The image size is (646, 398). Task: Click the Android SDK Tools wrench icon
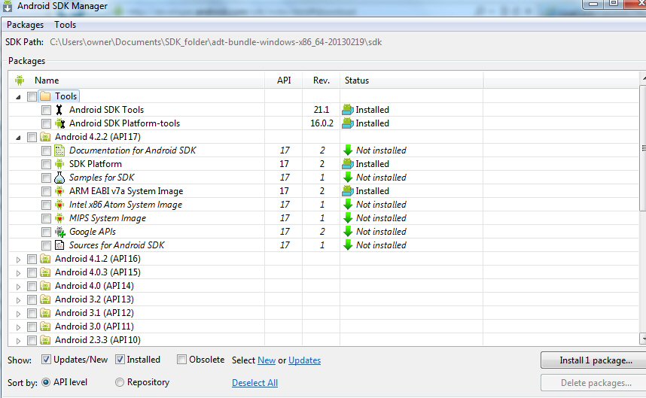[59, 110]
